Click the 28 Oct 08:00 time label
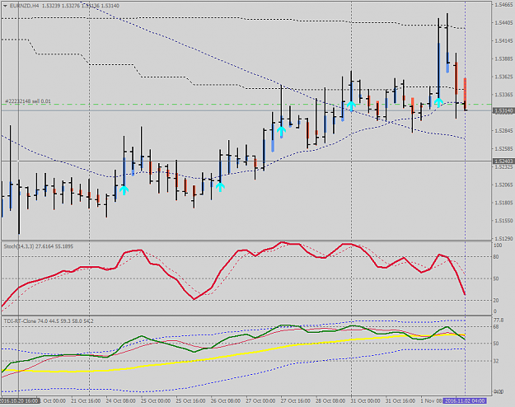 click(330, 400)
